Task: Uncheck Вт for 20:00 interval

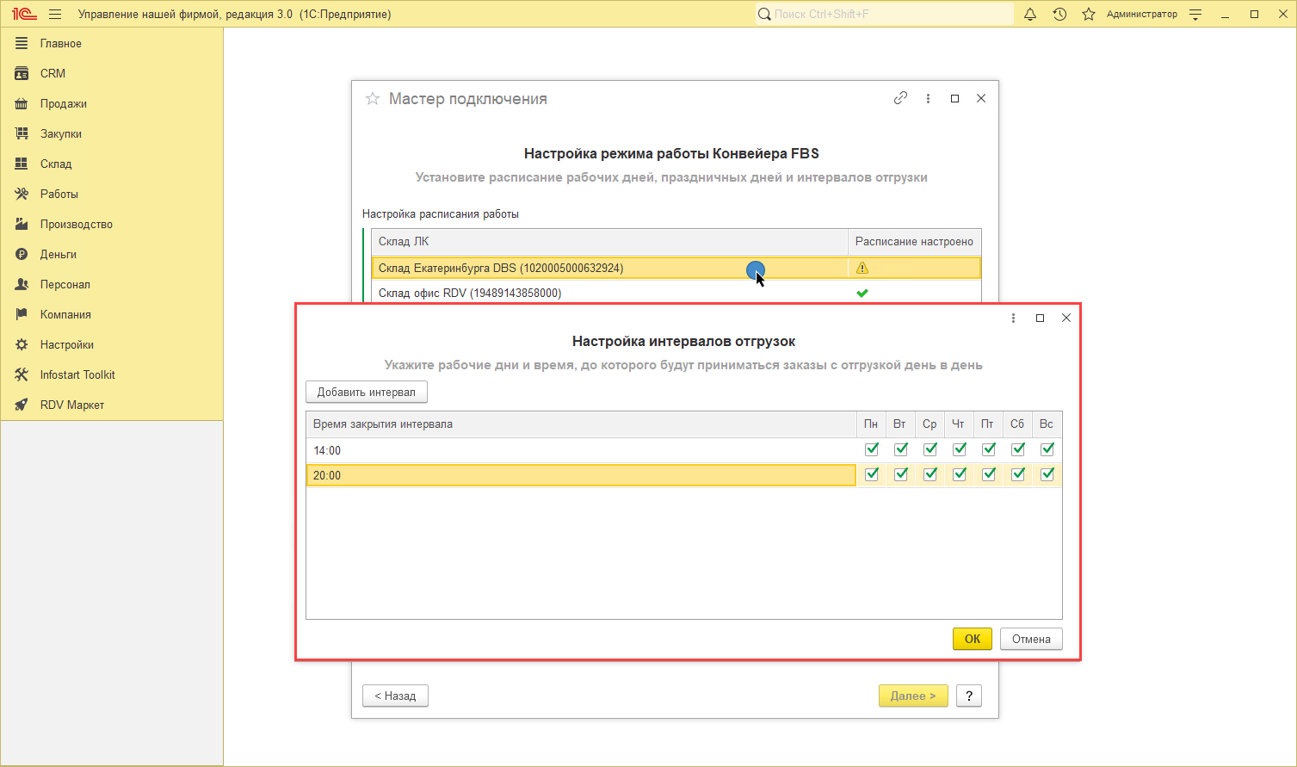Action: click(x=901, y=474)
